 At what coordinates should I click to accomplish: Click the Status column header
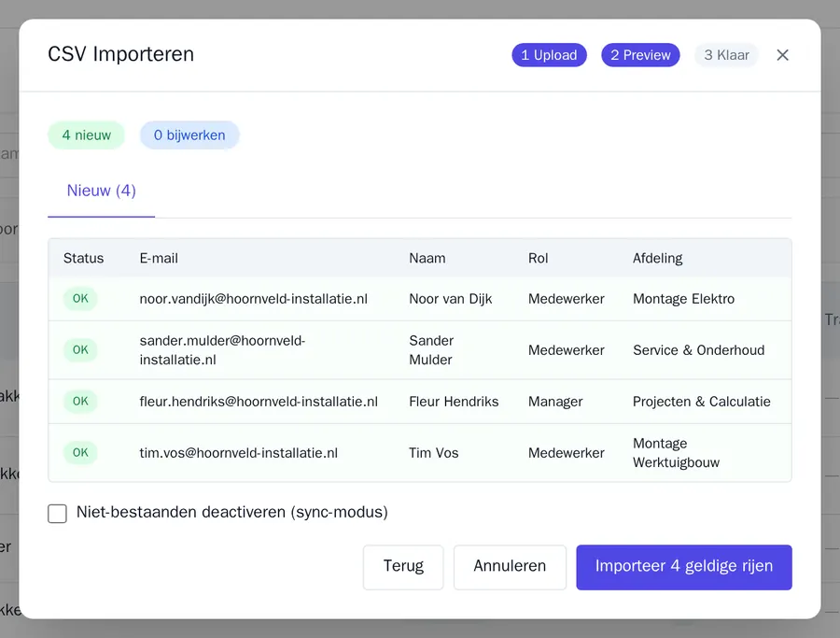pos(84,259)
